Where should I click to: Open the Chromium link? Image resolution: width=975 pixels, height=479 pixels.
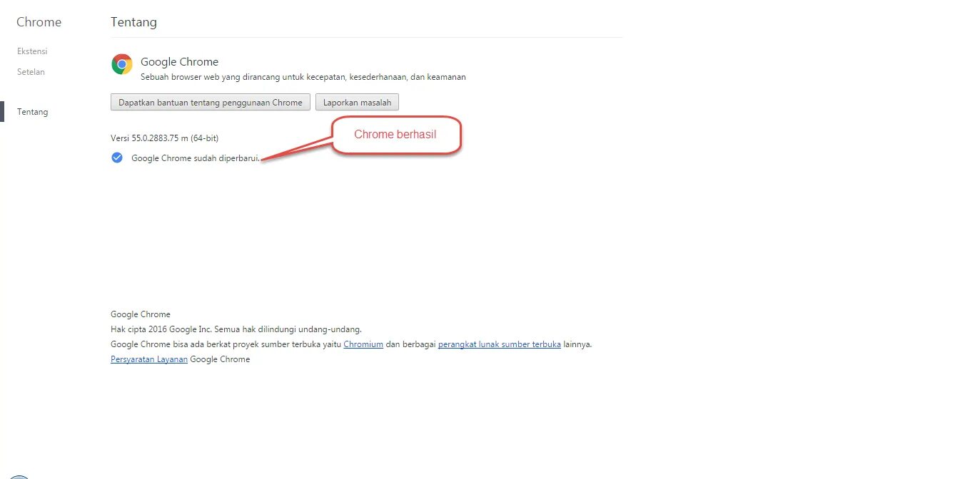(363, 344)
